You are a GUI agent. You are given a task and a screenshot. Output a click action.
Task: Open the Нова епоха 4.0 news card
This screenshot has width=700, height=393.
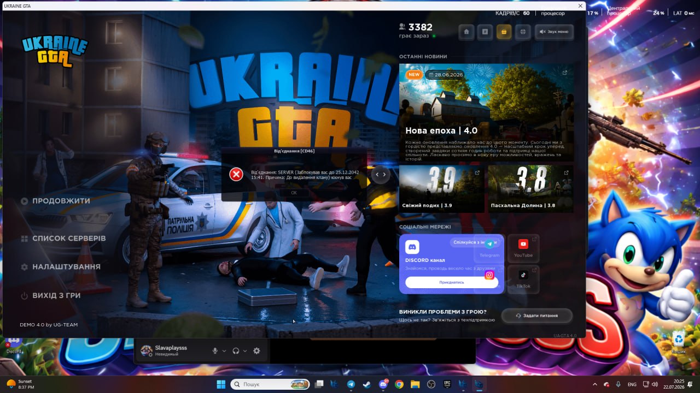486,113
